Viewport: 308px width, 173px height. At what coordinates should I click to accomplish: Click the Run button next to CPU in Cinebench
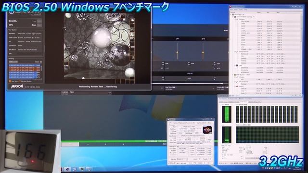click(39, 25)
